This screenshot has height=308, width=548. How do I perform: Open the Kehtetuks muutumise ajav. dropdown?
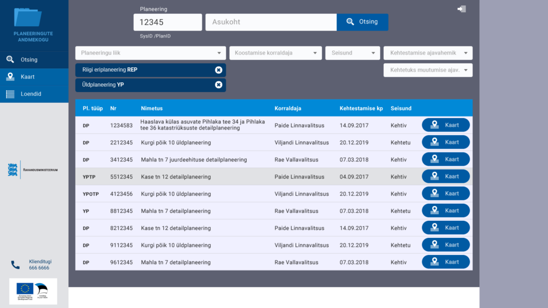pyautogui.click(x=428, y=70)
